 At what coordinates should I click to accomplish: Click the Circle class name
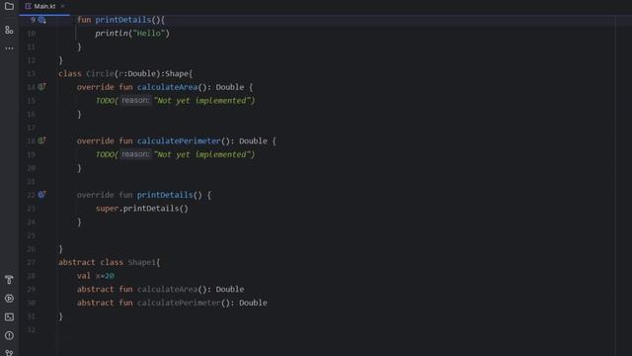pos(100,74)
